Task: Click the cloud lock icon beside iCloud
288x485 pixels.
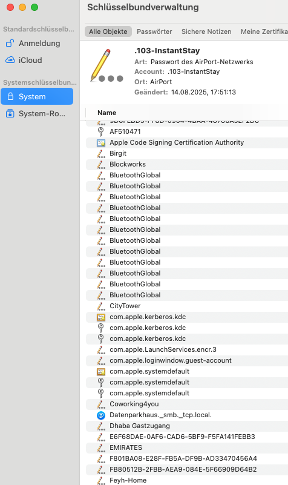Action: tap(10, 60)
